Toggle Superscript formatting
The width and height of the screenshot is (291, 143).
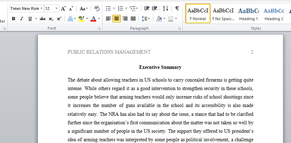(x=59, y=19)
